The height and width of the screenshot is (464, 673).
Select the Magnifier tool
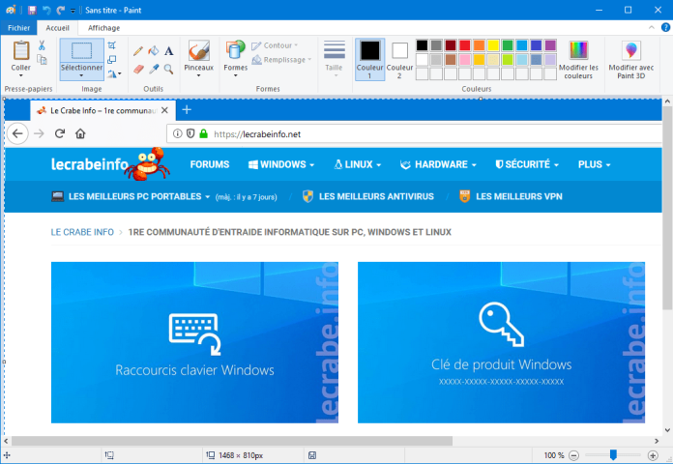tap(168, 69)
